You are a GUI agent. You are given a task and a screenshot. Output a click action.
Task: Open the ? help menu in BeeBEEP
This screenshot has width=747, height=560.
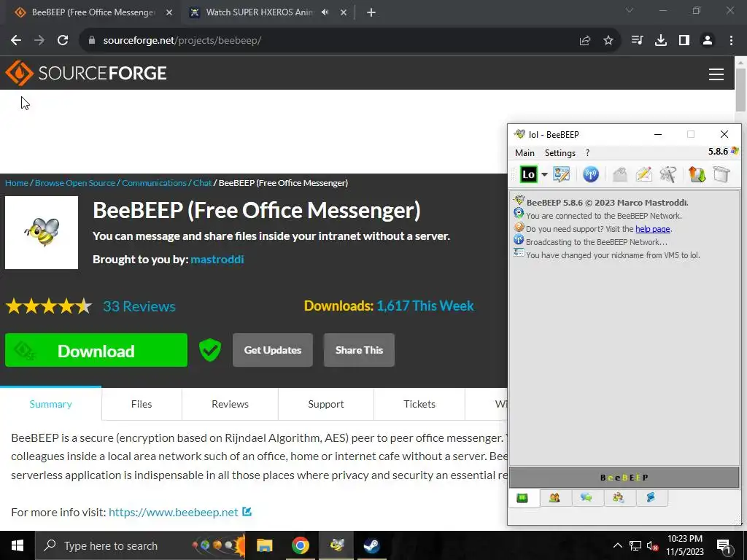point(587,153)
